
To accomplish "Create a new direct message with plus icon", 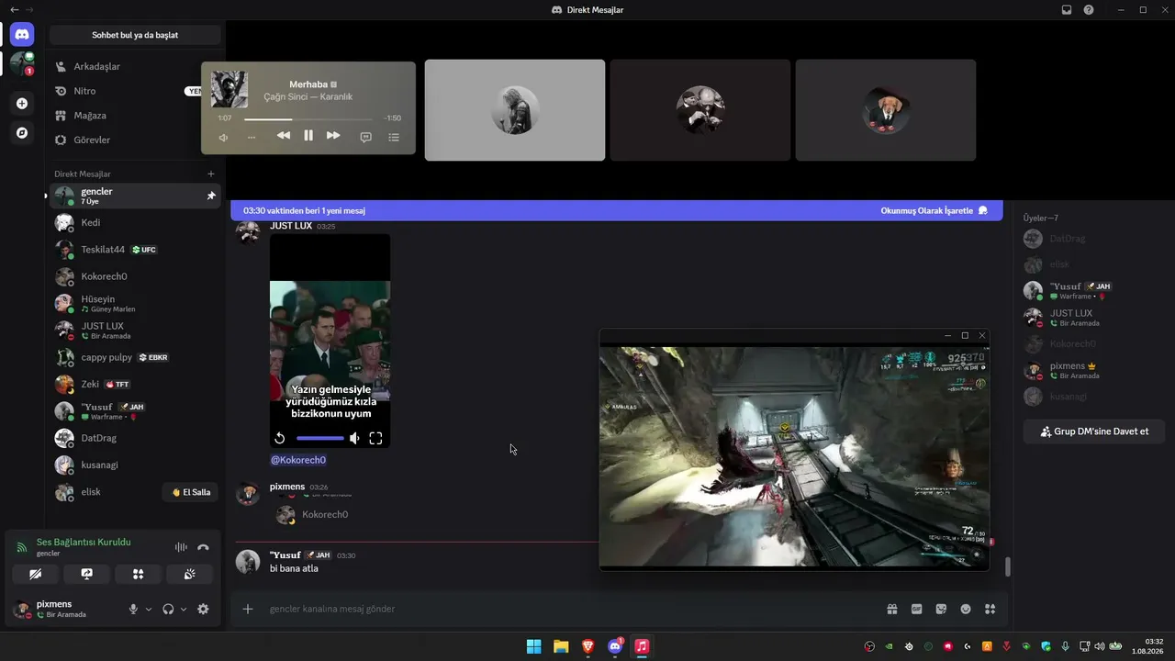I will click(210, 174).
